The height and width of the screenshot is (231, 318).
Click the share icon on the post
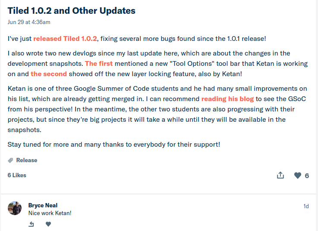280,175
